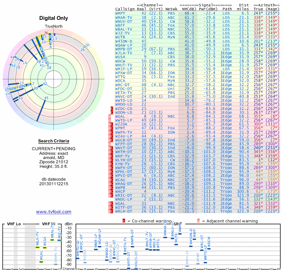Click the pink adjacent channel legend icon
This screenshot has height=272, width=283.
pos(198,221)
